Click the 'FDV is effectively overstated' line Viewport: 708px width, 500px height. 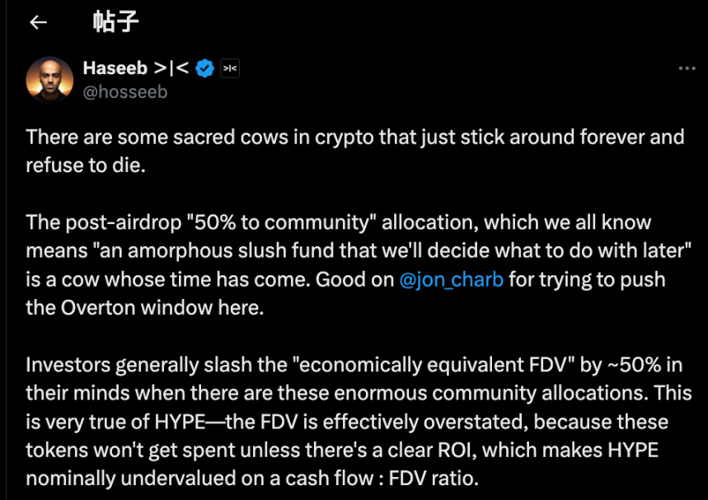[x=346, y=422]
